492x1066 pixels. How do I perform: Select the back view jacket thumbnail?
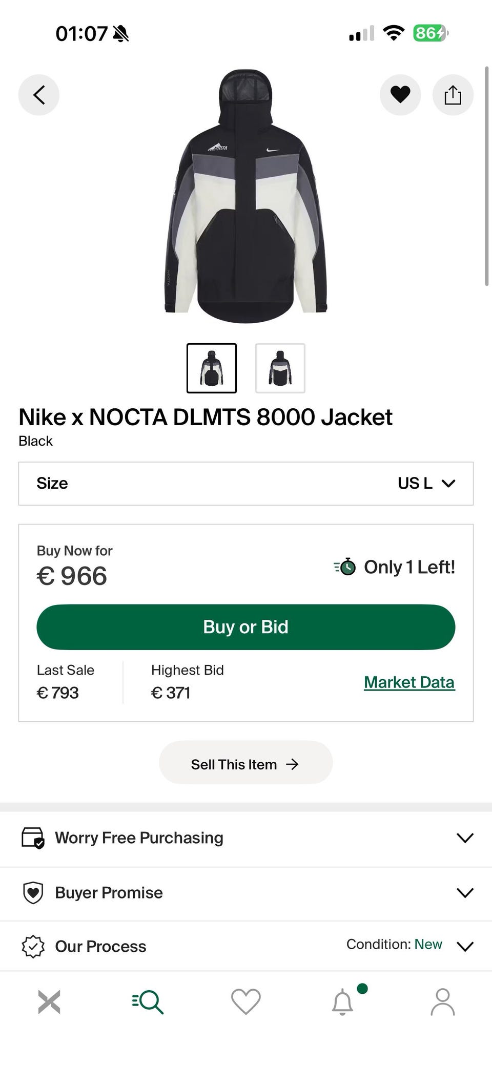click(x=280, y=368)
